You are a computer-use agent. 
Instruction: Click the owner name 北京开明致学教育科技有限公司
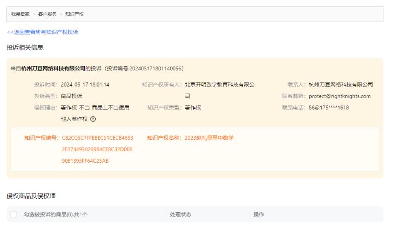[x=219, y=85]
